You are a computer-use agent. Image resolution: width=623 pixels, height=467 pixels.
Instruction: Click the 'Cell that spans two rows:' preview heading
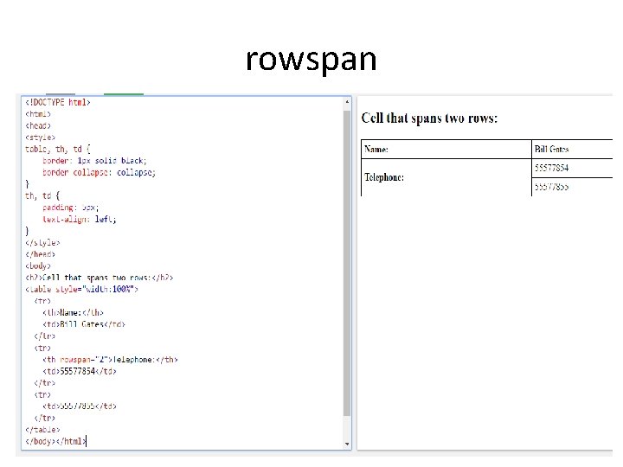tap(429, 118)
